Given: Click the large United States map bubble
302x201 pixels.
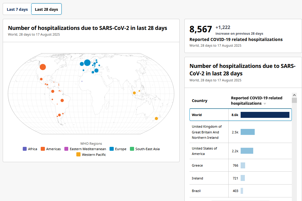Looking at the screenshot, I should pos(43,67).
